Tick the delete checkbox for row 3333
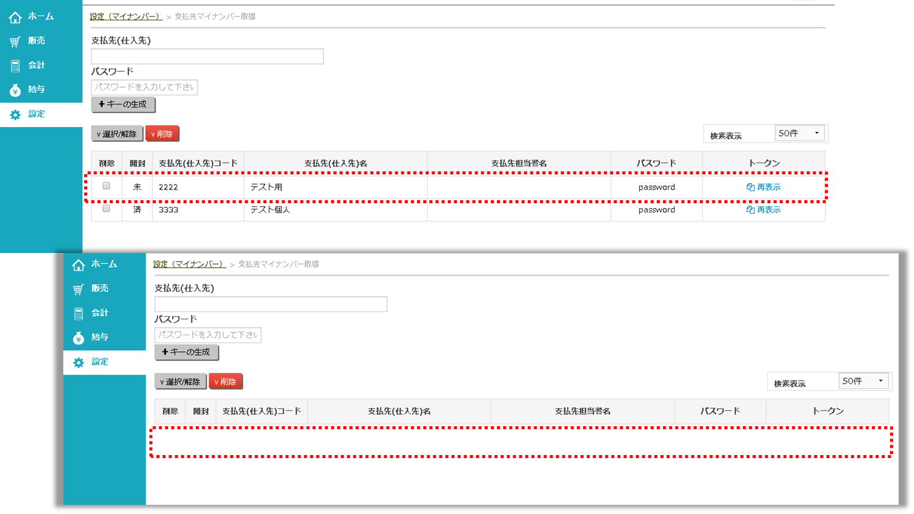 coord(106,209)
